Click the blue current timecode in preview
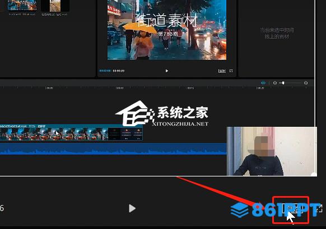Image resolution: width=326 pixels, height=229 pixels. click(105, 71)
